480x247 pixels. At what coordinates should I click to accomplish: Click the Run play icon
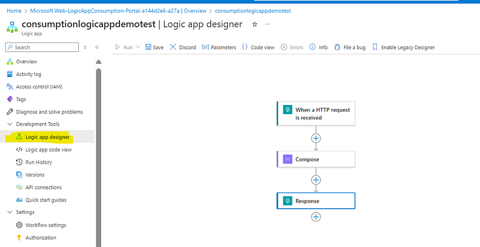coord(117,47)
